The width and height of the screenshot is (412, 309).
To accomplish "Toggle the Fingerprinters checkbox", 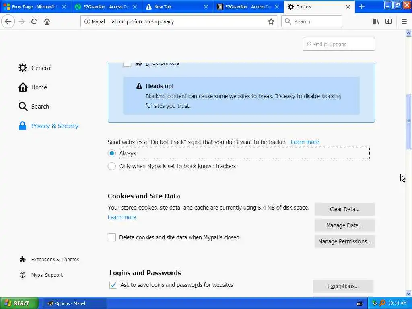I will click(x=127, y=64).
